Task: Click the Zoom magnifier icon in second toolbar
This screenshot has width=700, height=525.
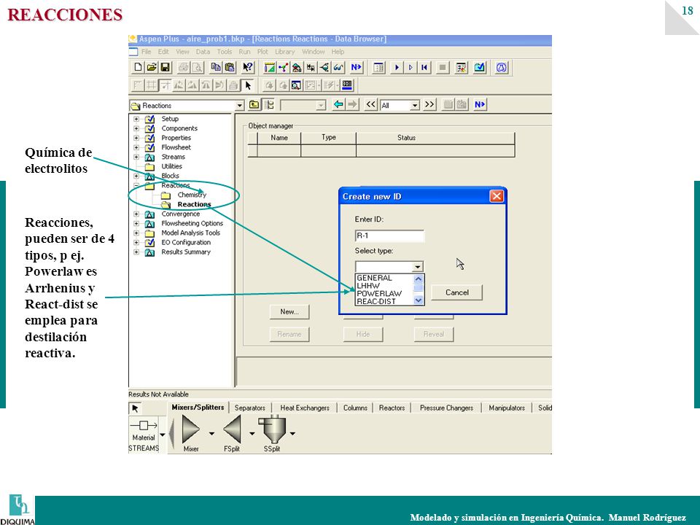Action: [x=296, y=85]
